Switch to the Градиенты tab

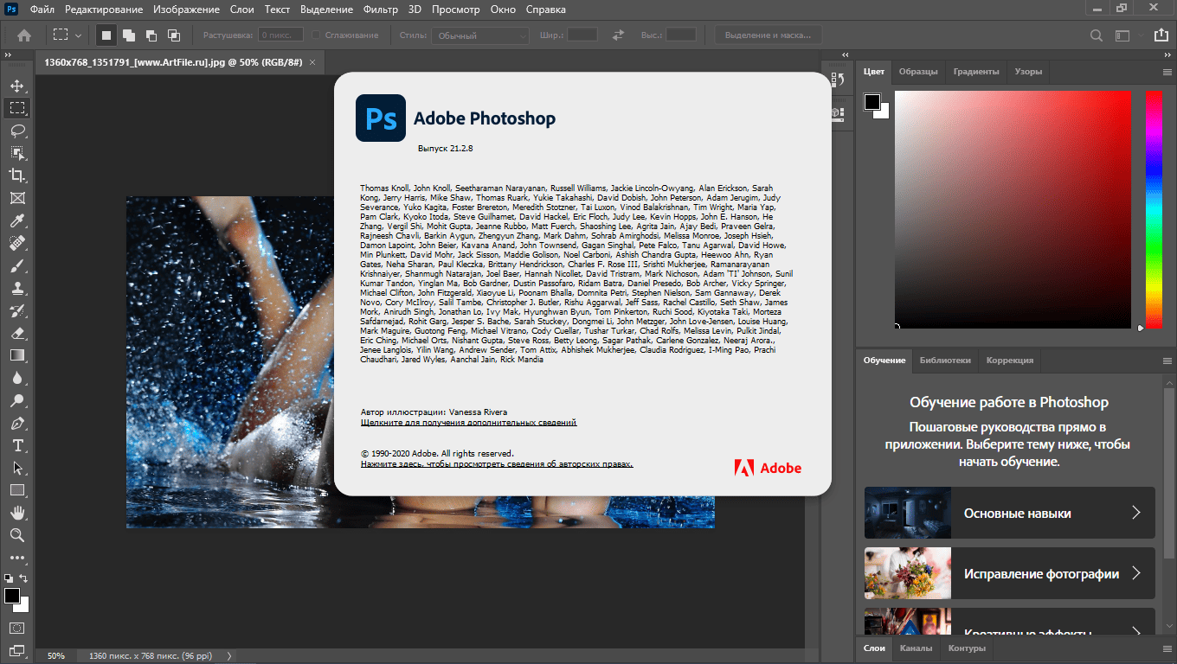976,72
